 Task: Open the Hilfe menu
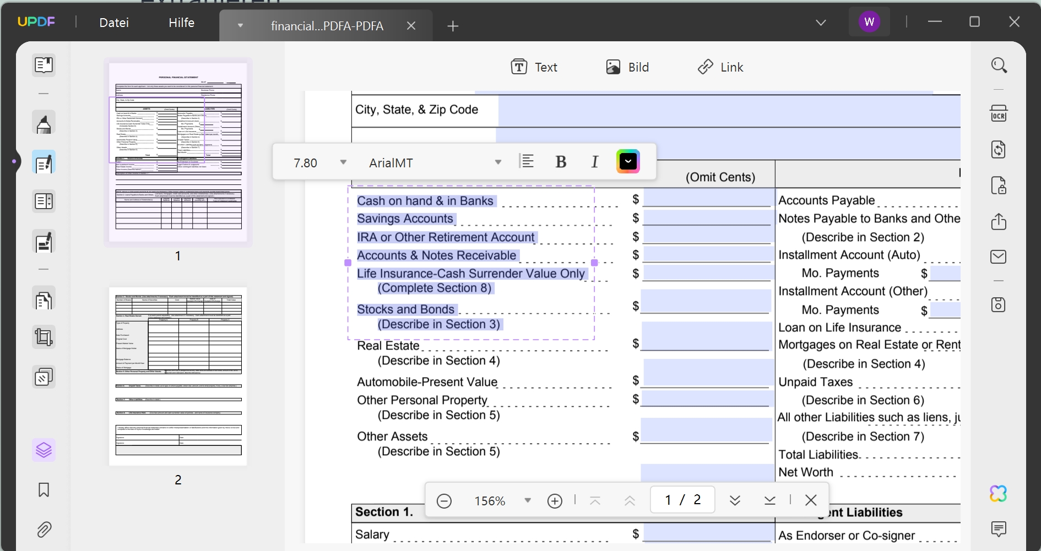point(181,22)
